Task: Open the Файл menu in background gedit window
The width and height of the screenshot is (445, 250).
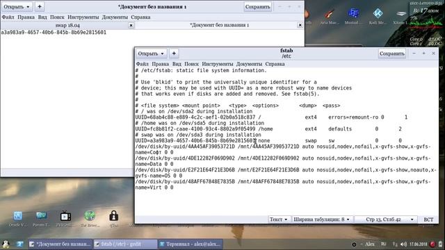Action: coord(8,17)
